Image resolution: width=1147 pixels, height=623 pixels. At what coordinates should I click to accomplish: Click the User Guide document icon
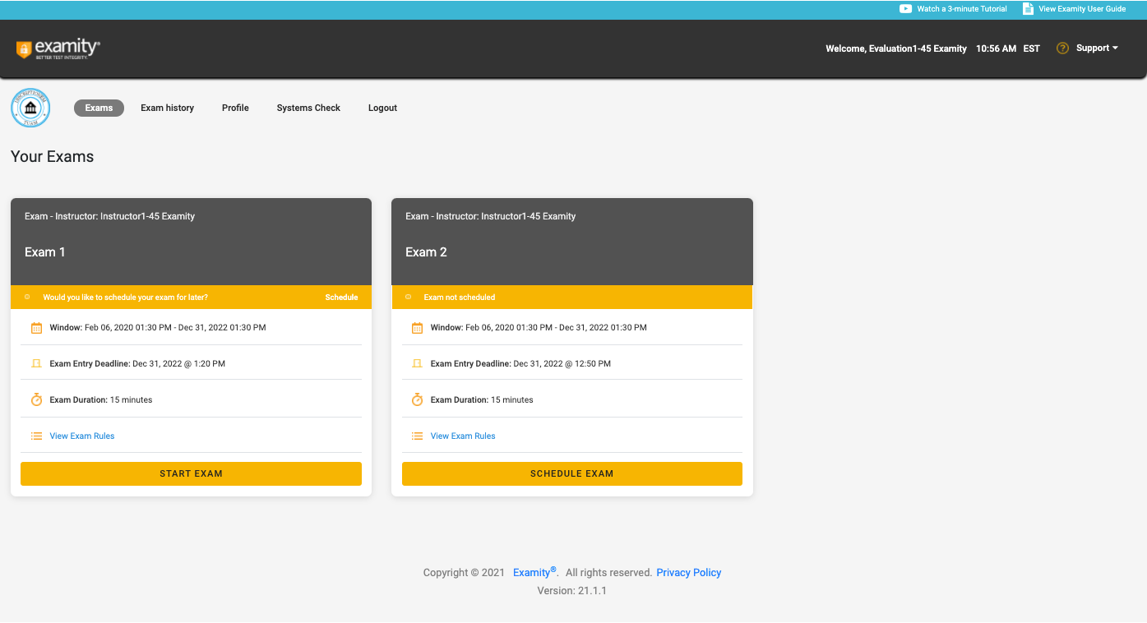point(1028,9)
